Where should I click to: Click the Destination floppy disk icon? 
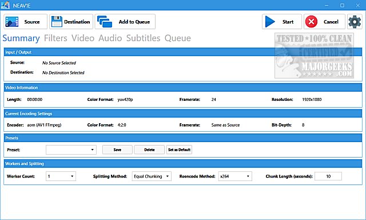[57, 22]
